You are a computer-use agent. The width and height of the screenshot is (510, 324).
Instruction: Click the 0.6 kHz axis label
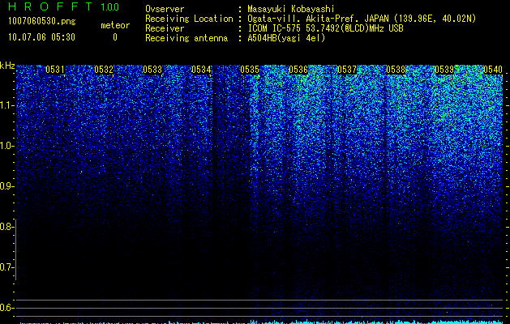coord(6,308)
